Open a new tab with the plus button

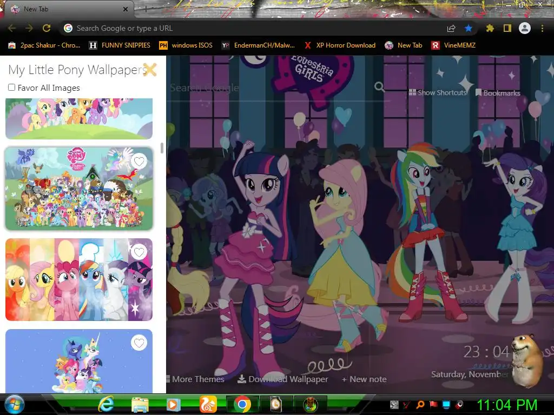click(146, 9)
